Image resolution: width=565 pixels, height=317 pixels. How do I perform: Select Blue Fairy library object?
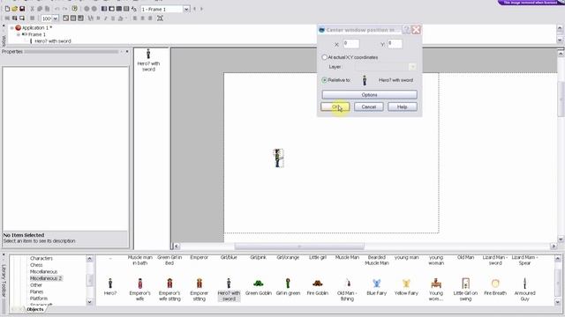click(377, 287)
